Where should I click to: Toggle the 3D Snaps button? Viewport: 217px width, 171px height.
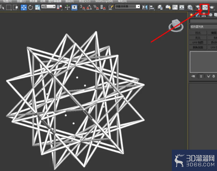pos(82,7)
